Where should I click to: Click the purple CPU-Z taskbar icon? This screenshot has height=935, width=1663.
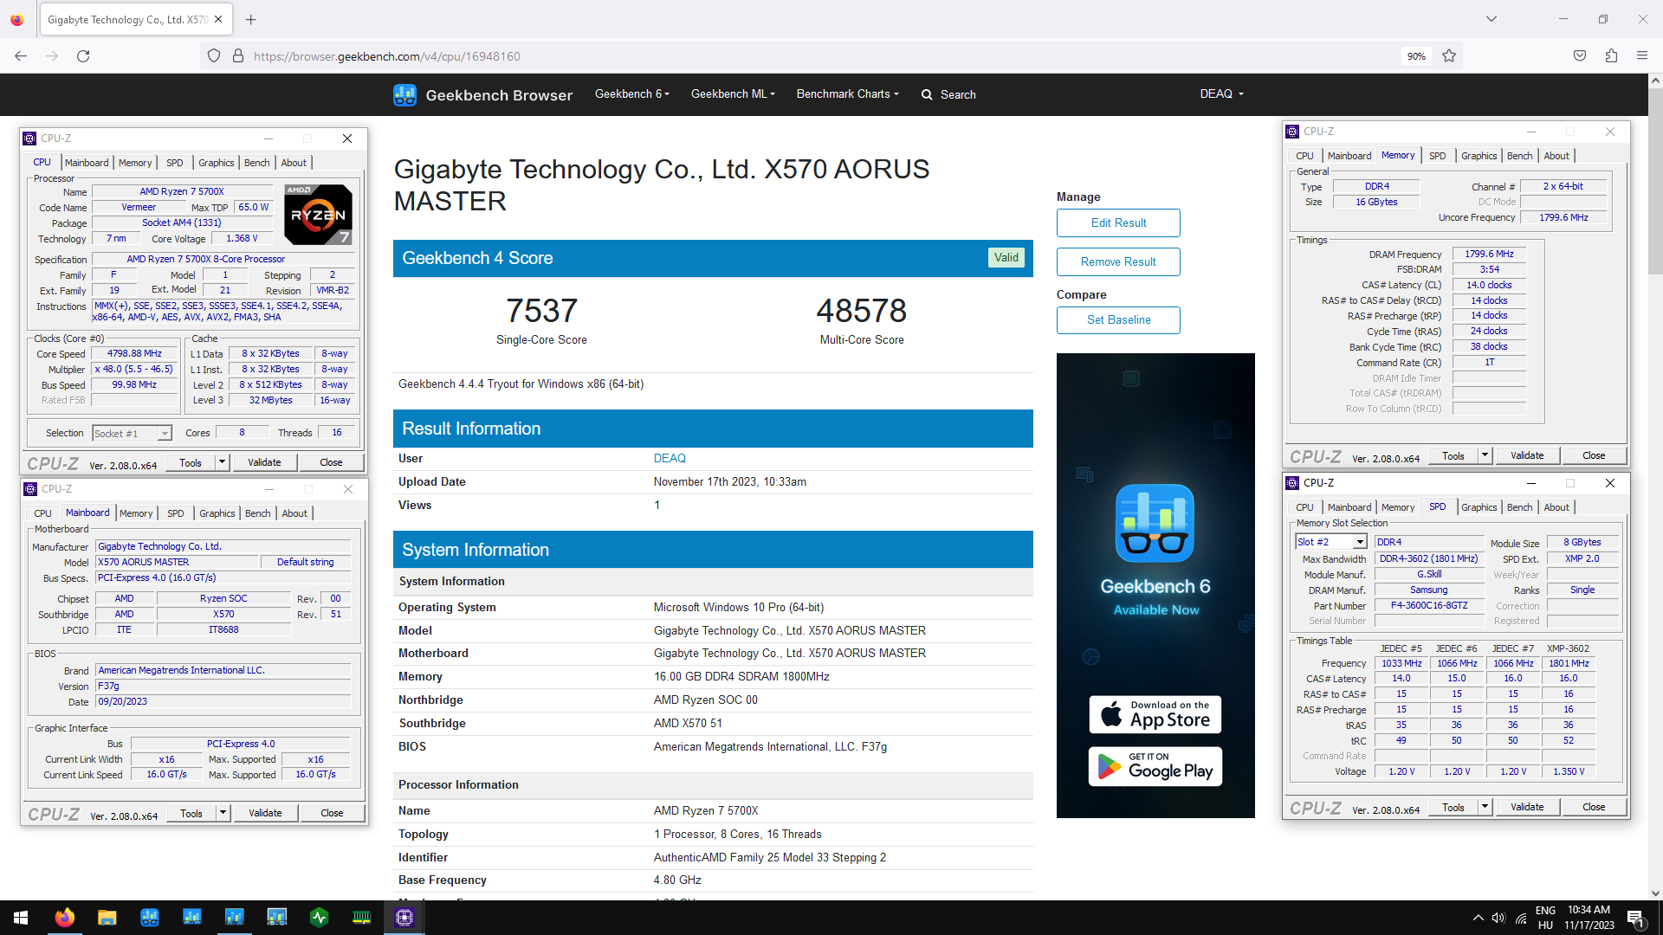tap(404, 918)
